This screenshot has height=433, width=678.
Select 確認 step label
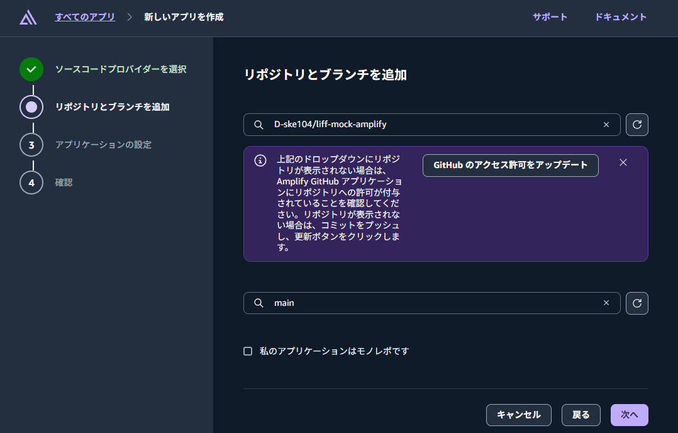pyautogui.click(x=64, y=183)
